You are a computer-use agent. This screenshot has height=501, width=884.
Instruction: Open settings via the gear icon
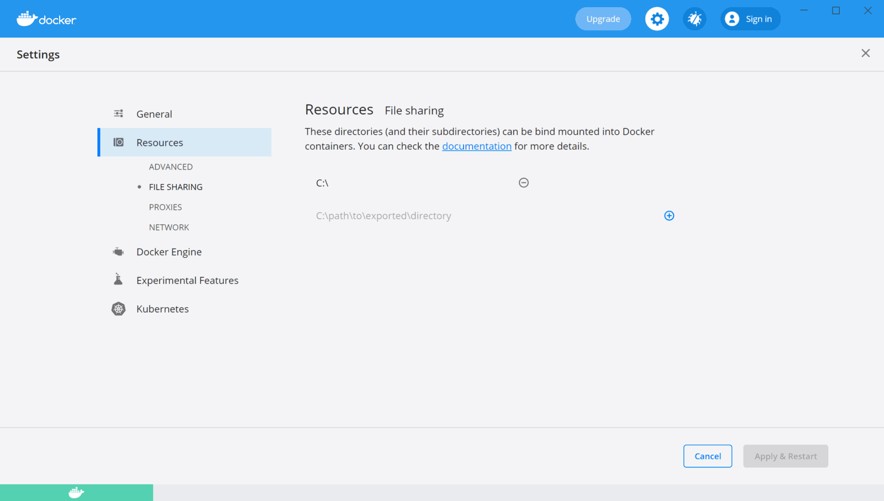[x=657, y=19]
